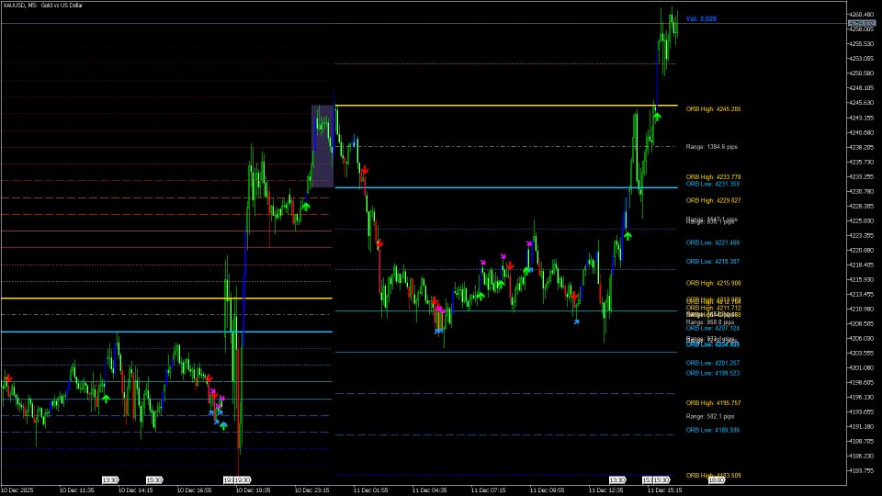The height and width of the screenshot is (496, 882).
Task: Click the ORB Low: 4189.936 label
Action: pos(713,430)
